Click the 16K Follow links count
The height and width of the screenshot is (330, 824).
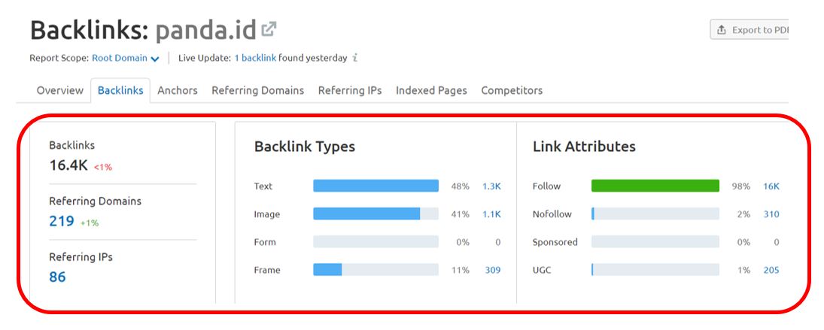(x=771, y=186)
